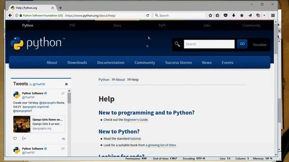
Task: Click the Twitter bird on first tweet
Action: click(x=63, y=93)
